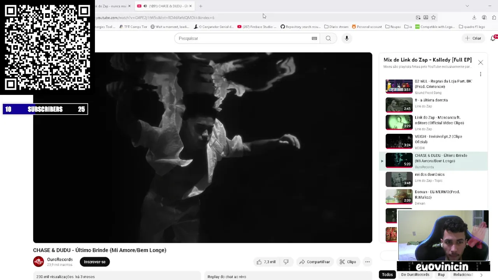Play Link do Zap - Monoanca thumbnail
The height and width of the screenshot is (280, 498).
[x=399, y=122]
